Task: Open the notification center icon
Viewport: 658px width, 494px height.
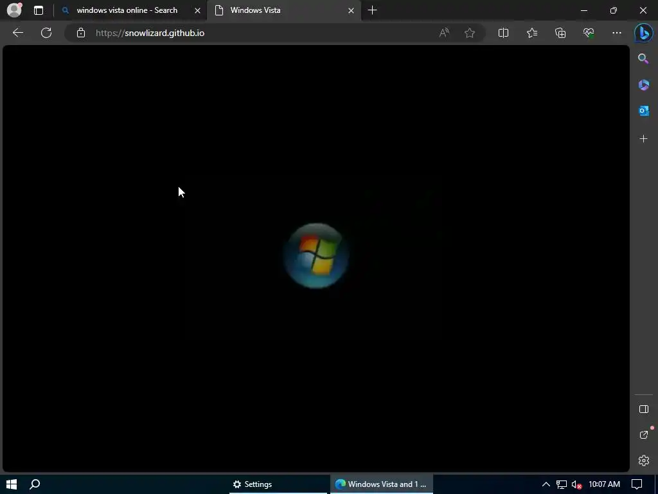Action: [637, 484]
